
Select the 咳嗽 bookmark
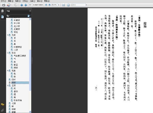[x=14, y=109]
